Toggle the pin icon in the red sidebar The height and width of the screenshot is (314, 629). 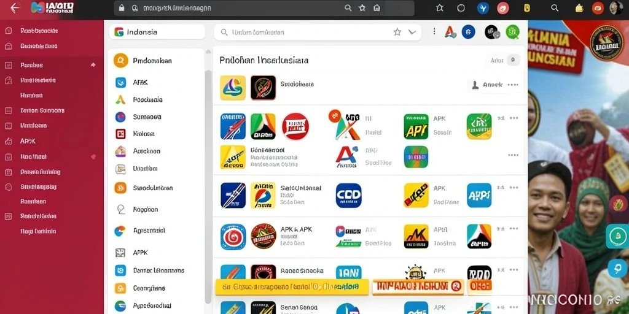tap(93, 65)
